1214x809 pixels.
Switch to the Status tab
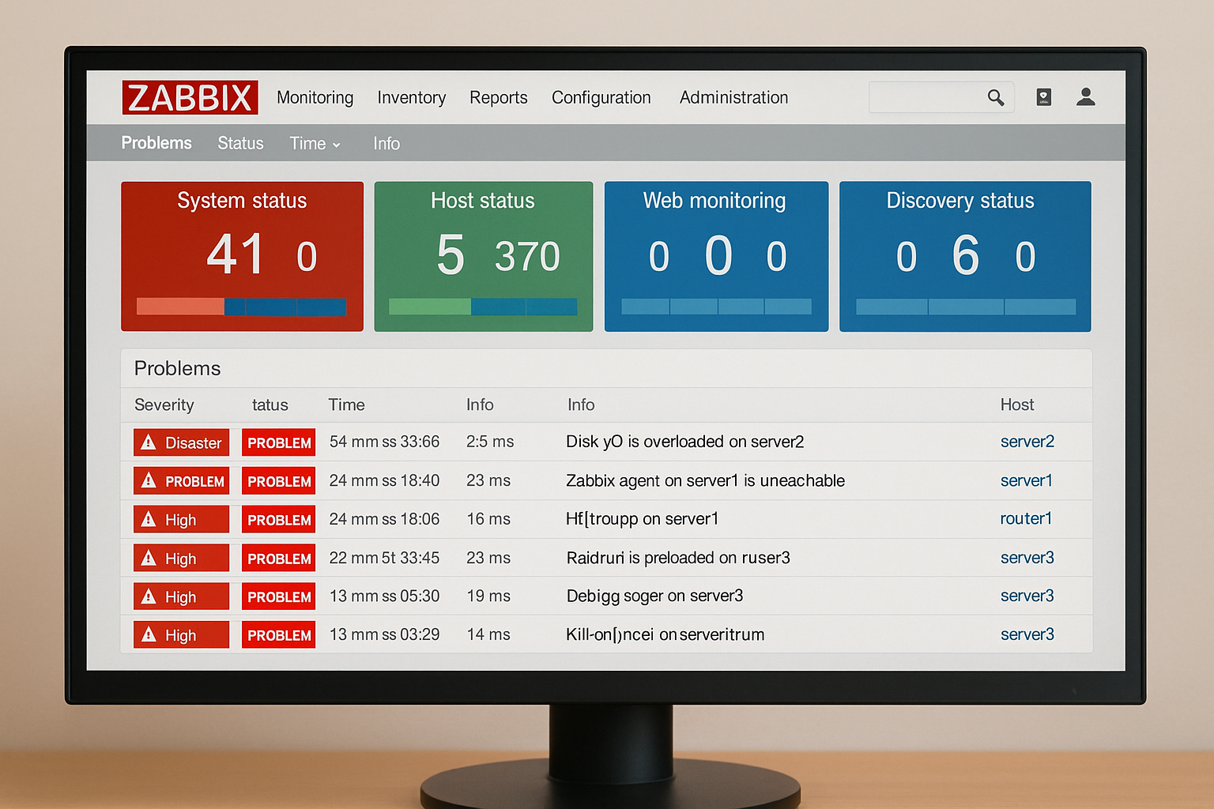pyautogui.click(x=240, y=143)
